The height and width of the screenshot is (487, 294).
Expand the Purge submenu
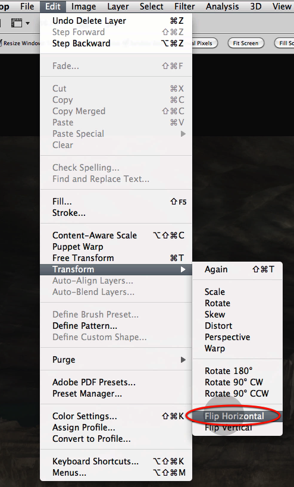coord(116,360)
